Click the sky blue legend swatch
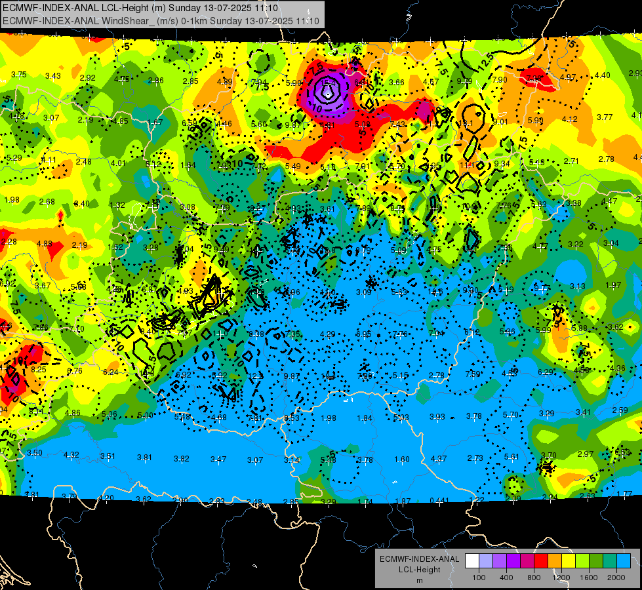Screen dimensions: 642x590 click(x=623, y=561)
